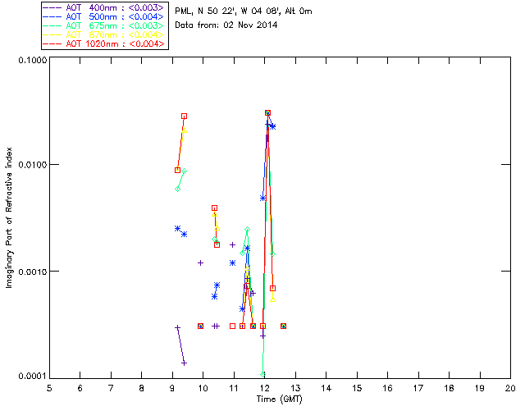Click the 'Time (GMT)' axis label

pyautogui.click(x=279, y=399)
